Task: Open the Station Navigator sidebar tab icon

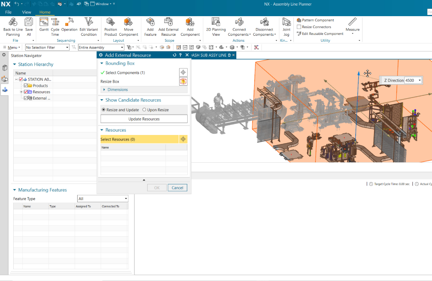Action: (5, 90)
